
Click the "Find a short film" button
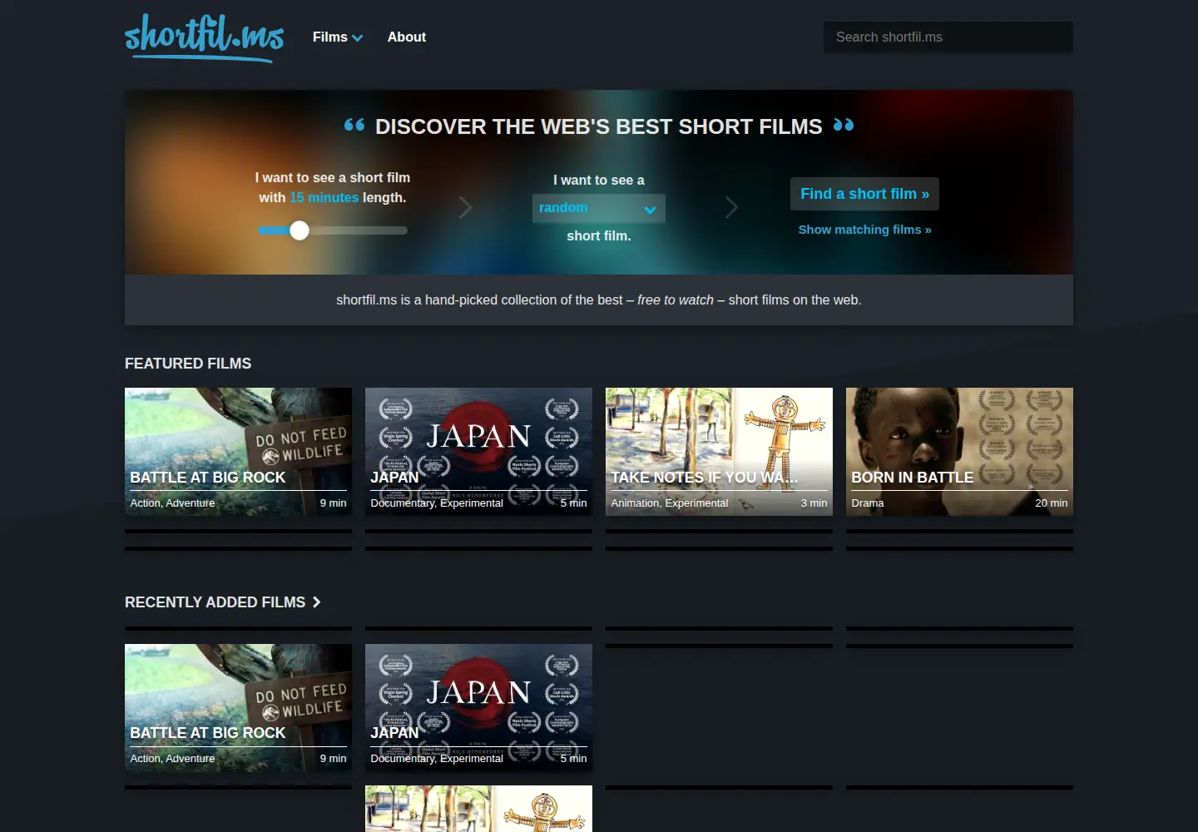coord(864,194)
